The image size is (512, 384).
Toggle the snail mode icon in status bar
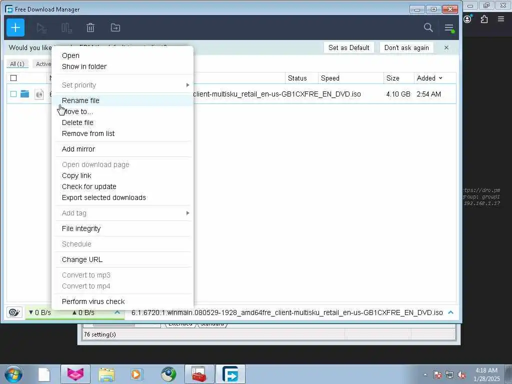click(14, 312)
